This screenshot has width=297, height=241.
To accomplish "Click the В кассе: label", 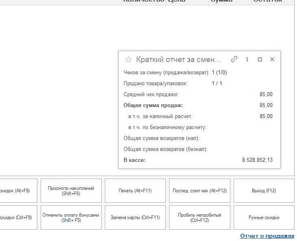I will pyautogui.click(x=134, y=160).
